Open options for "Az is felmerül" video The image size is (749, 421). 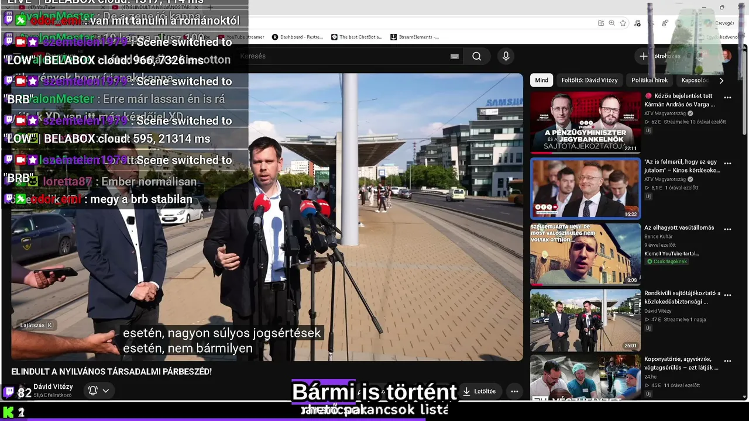[x=727, y=163]
